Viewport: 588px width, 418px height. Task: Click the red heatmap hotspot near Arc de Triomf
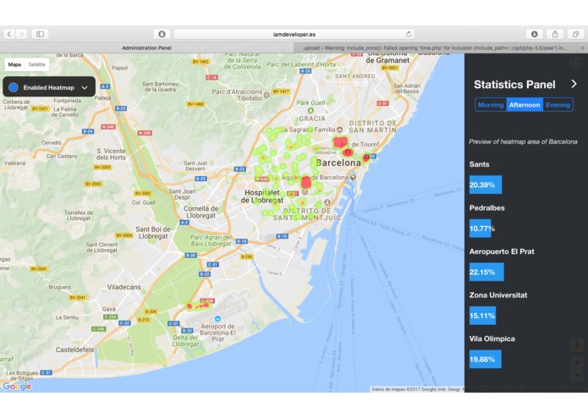point(340,142)
